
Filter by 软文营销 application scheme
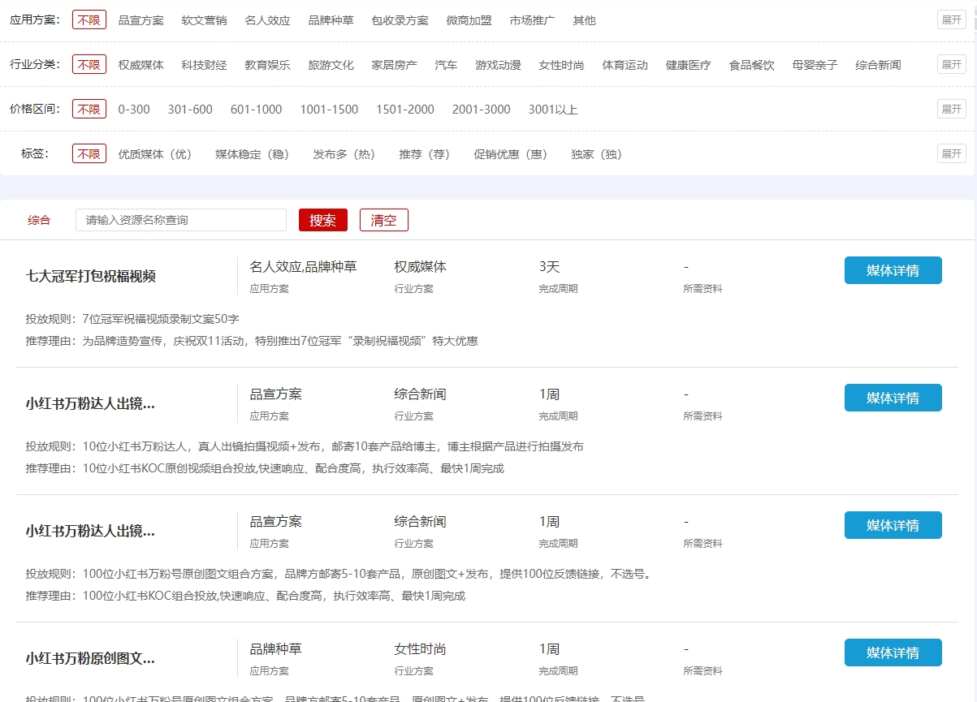[204, 20]
